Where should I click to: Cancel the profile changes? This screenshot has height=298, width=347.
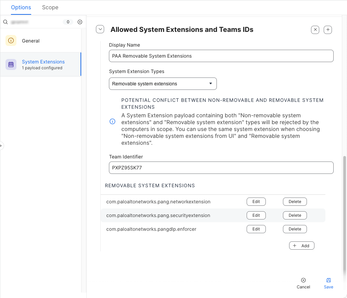click(303, 283)
